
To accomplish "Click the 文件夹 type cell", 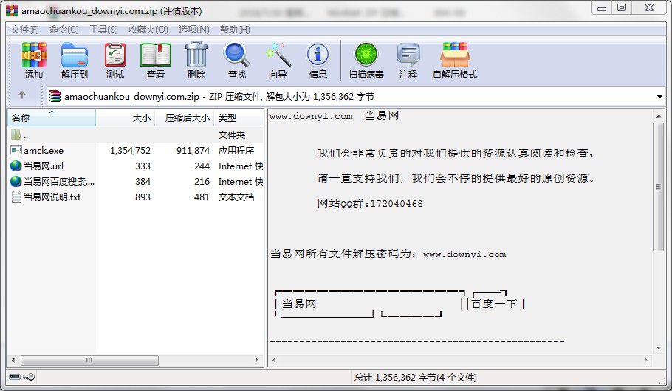I will (231, 135).
